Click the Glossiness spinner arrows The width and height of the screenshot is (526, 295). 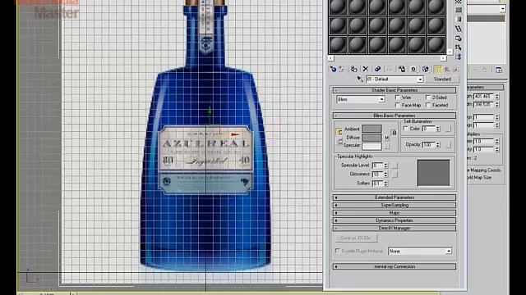coord(385,175)
